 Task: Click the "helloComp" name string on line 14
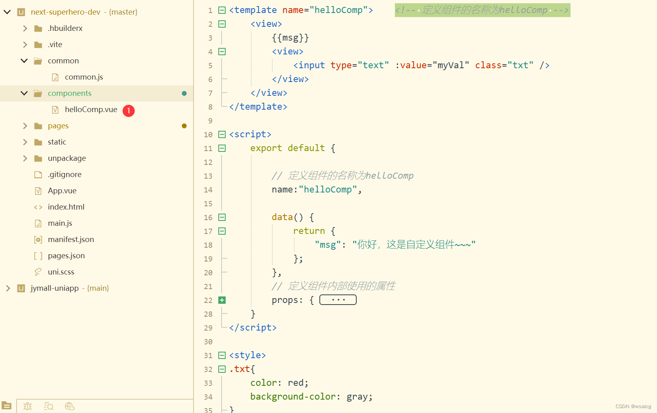click(x=328, y=190)
